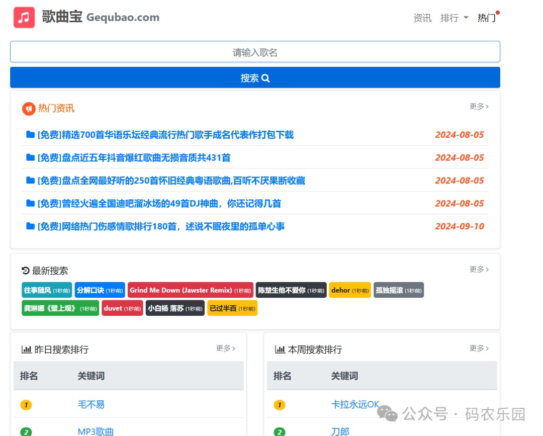Click the blue 搜索 button
The width and height of the screenshot is (543, 436).
point(255,77)
